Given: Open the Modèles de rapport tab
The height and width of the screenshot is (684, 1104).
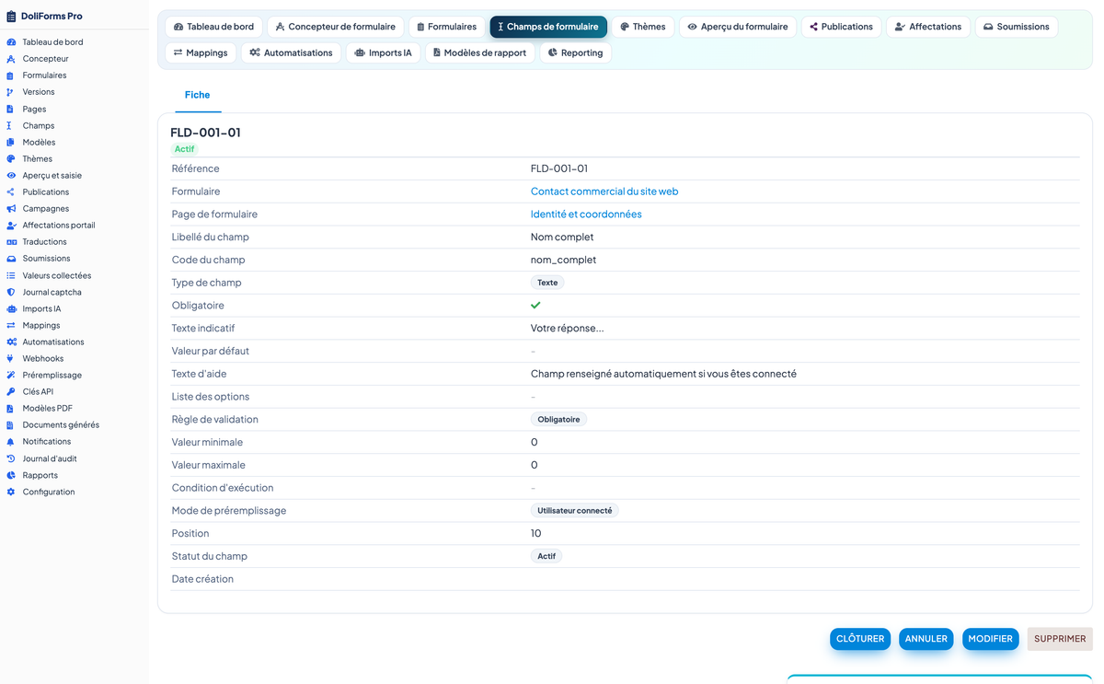Looking at the screenshot, I should pos(479,52).
